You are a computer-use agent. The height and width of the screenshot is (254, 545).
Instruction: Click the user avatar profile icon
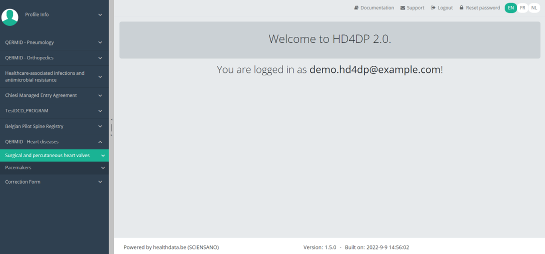[10, 17]
